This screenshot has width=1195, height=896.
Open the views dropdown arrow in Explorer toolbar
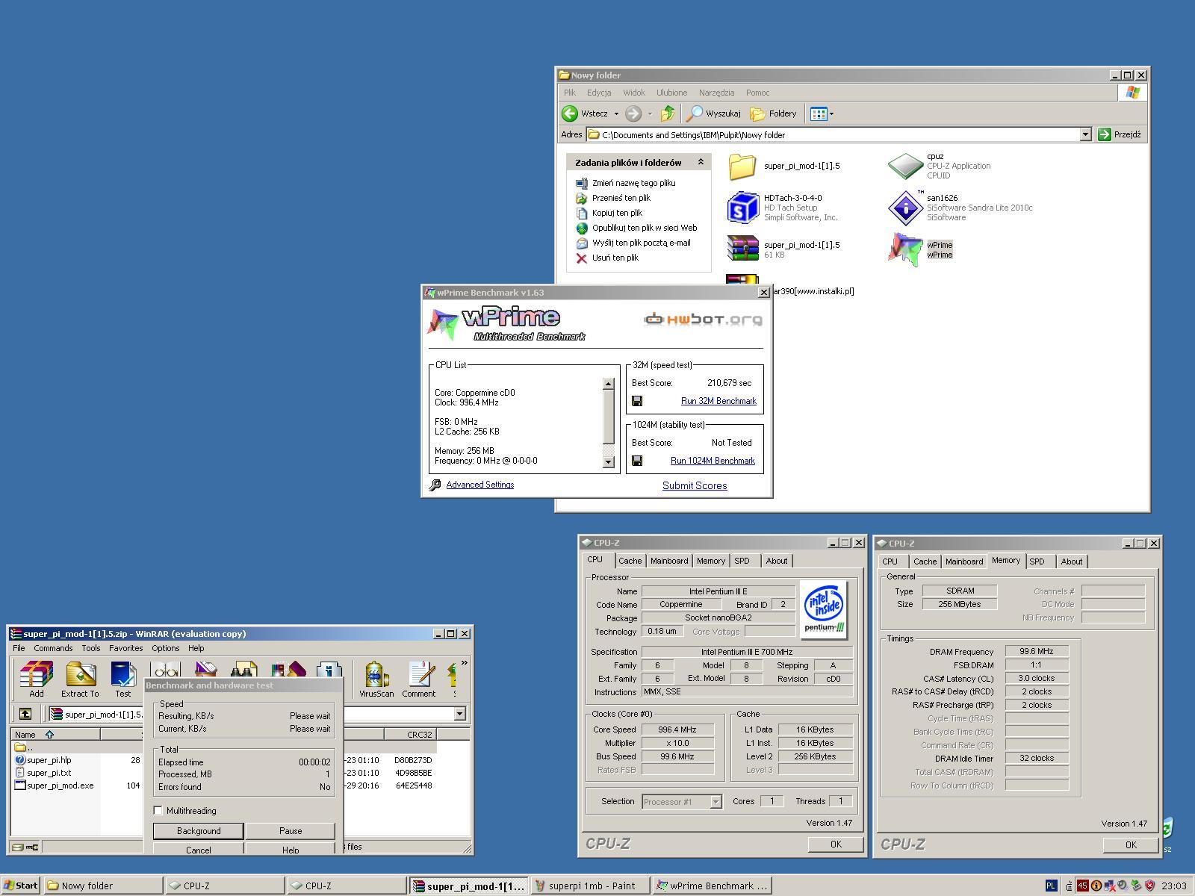tap(831, 113)
